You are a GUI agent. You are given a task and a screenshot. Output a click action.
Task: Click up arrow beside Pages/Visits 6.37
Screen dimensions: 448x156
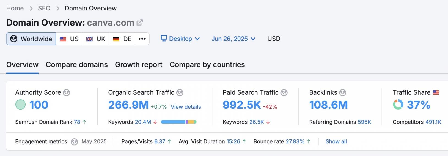click(169, 141)
